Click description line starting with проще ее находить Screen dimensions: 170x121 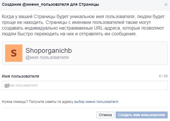76,22
